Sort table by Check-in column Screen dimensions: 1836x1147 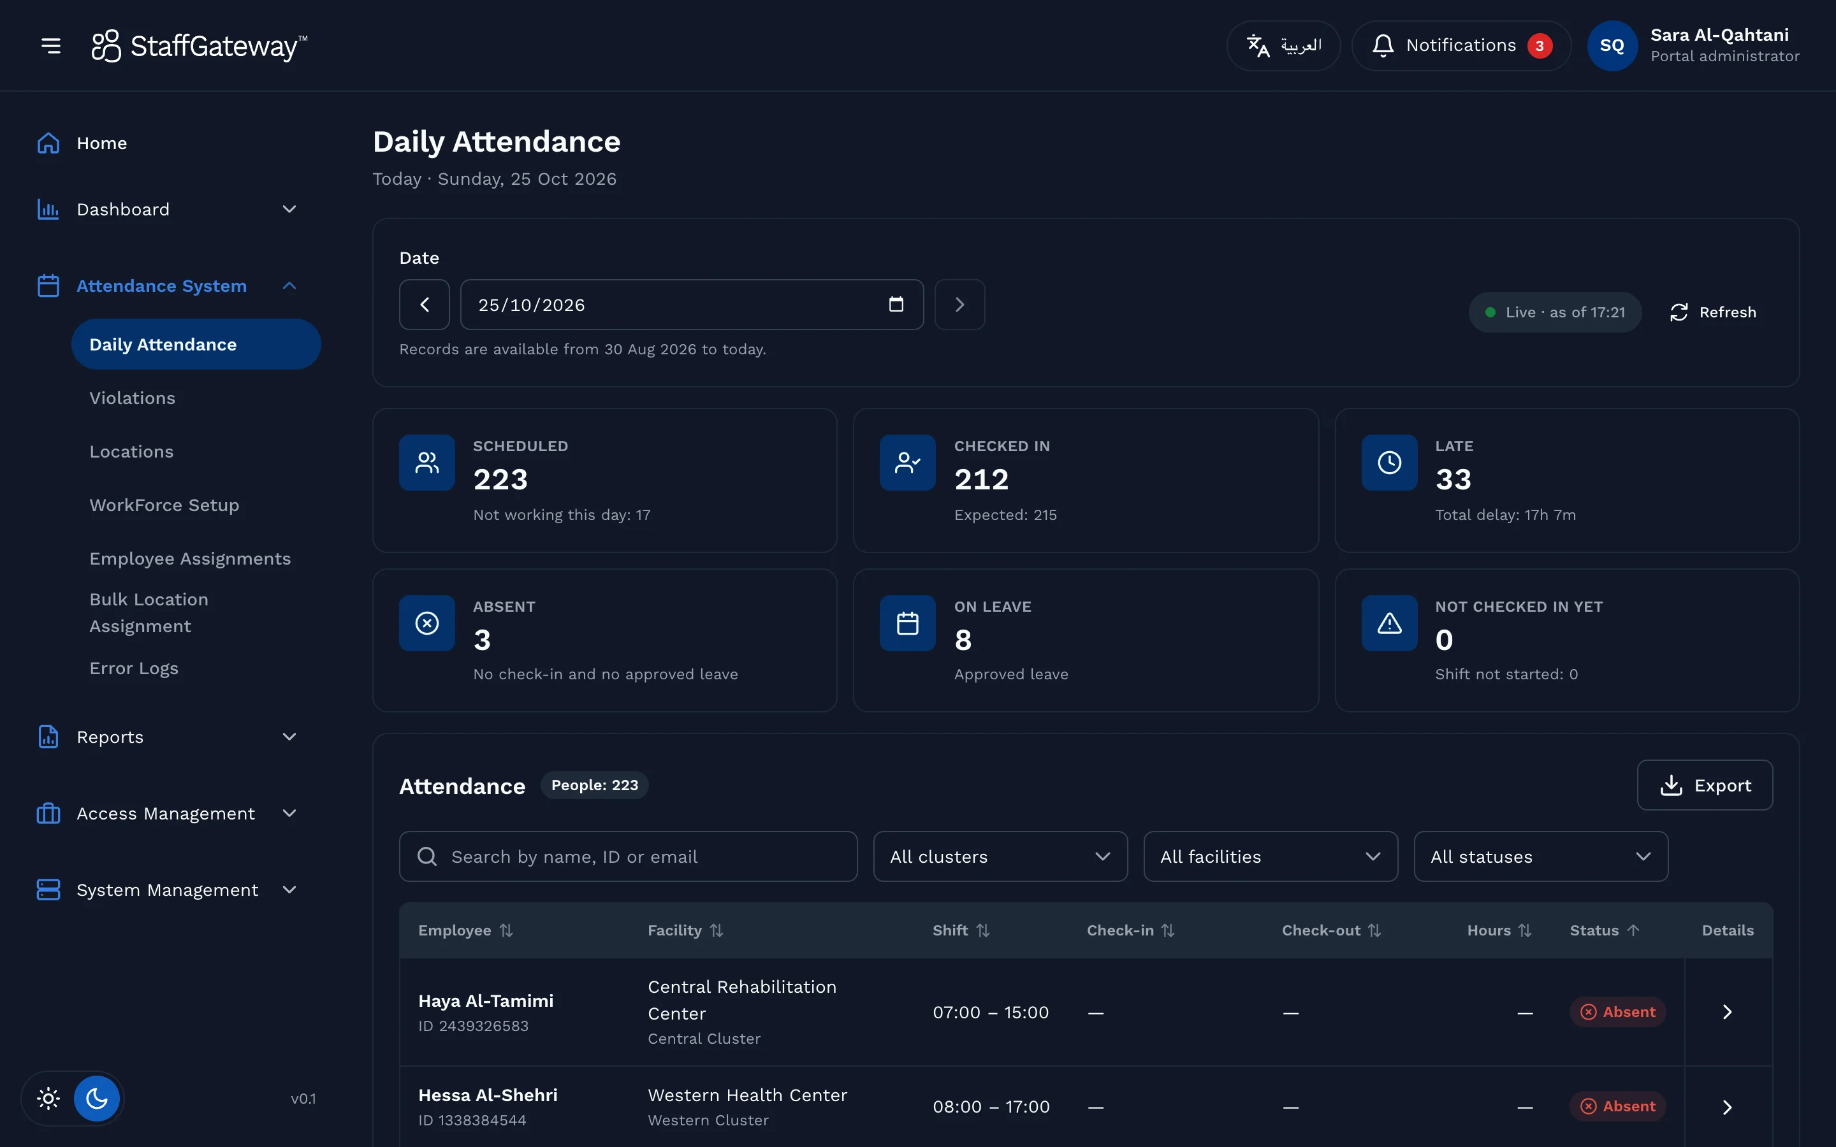1130,930
